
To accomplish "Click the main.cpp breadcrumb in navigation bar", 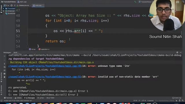I will click(x=22, y=2).
